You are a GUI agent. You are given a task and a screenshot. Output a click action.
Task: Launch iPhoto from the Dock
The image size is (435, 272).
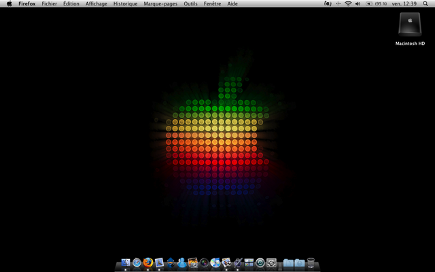(193, 262)
